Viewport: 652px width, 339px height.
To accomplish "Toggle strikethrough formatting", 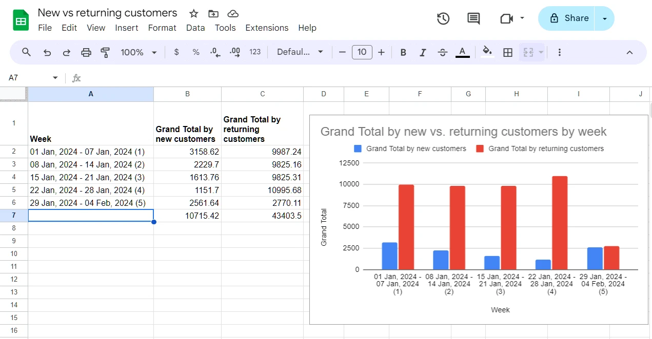I will coord(442,52).
